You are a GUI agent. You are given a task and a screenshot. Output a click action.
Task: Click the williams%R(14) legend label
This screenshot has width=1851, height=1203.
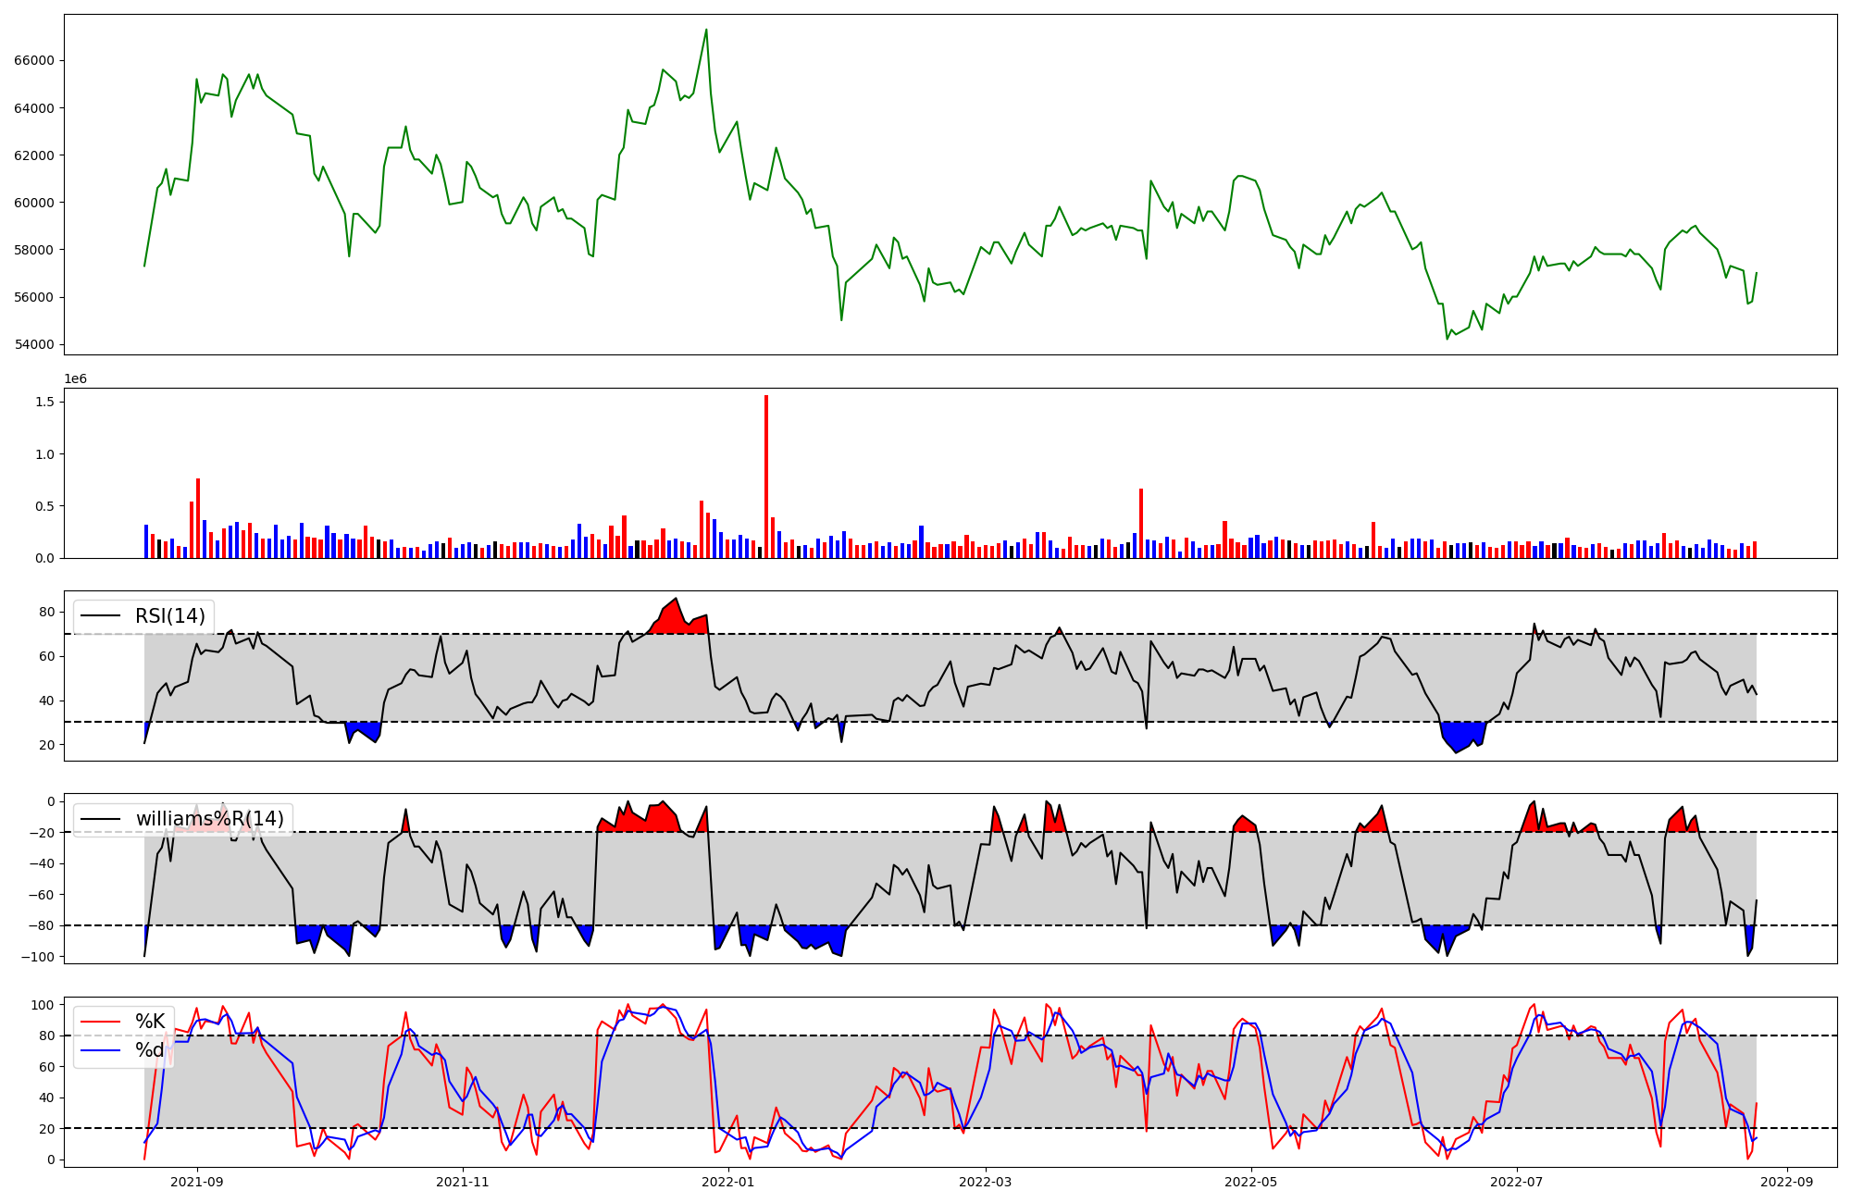210,819
